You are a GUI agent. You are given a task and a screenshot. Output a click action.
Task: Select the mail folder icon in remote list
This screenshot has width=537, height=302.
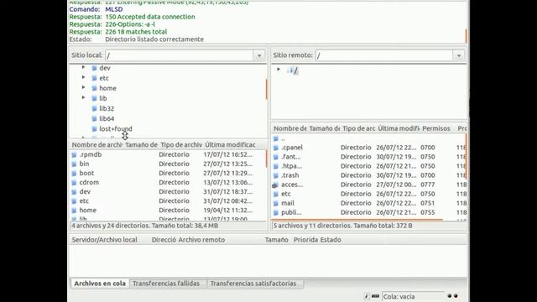coord(276,203)
